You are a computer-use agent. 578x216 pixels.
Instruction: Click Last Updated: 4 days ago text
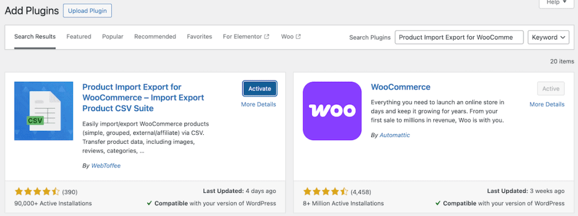(x=239, y=191)
